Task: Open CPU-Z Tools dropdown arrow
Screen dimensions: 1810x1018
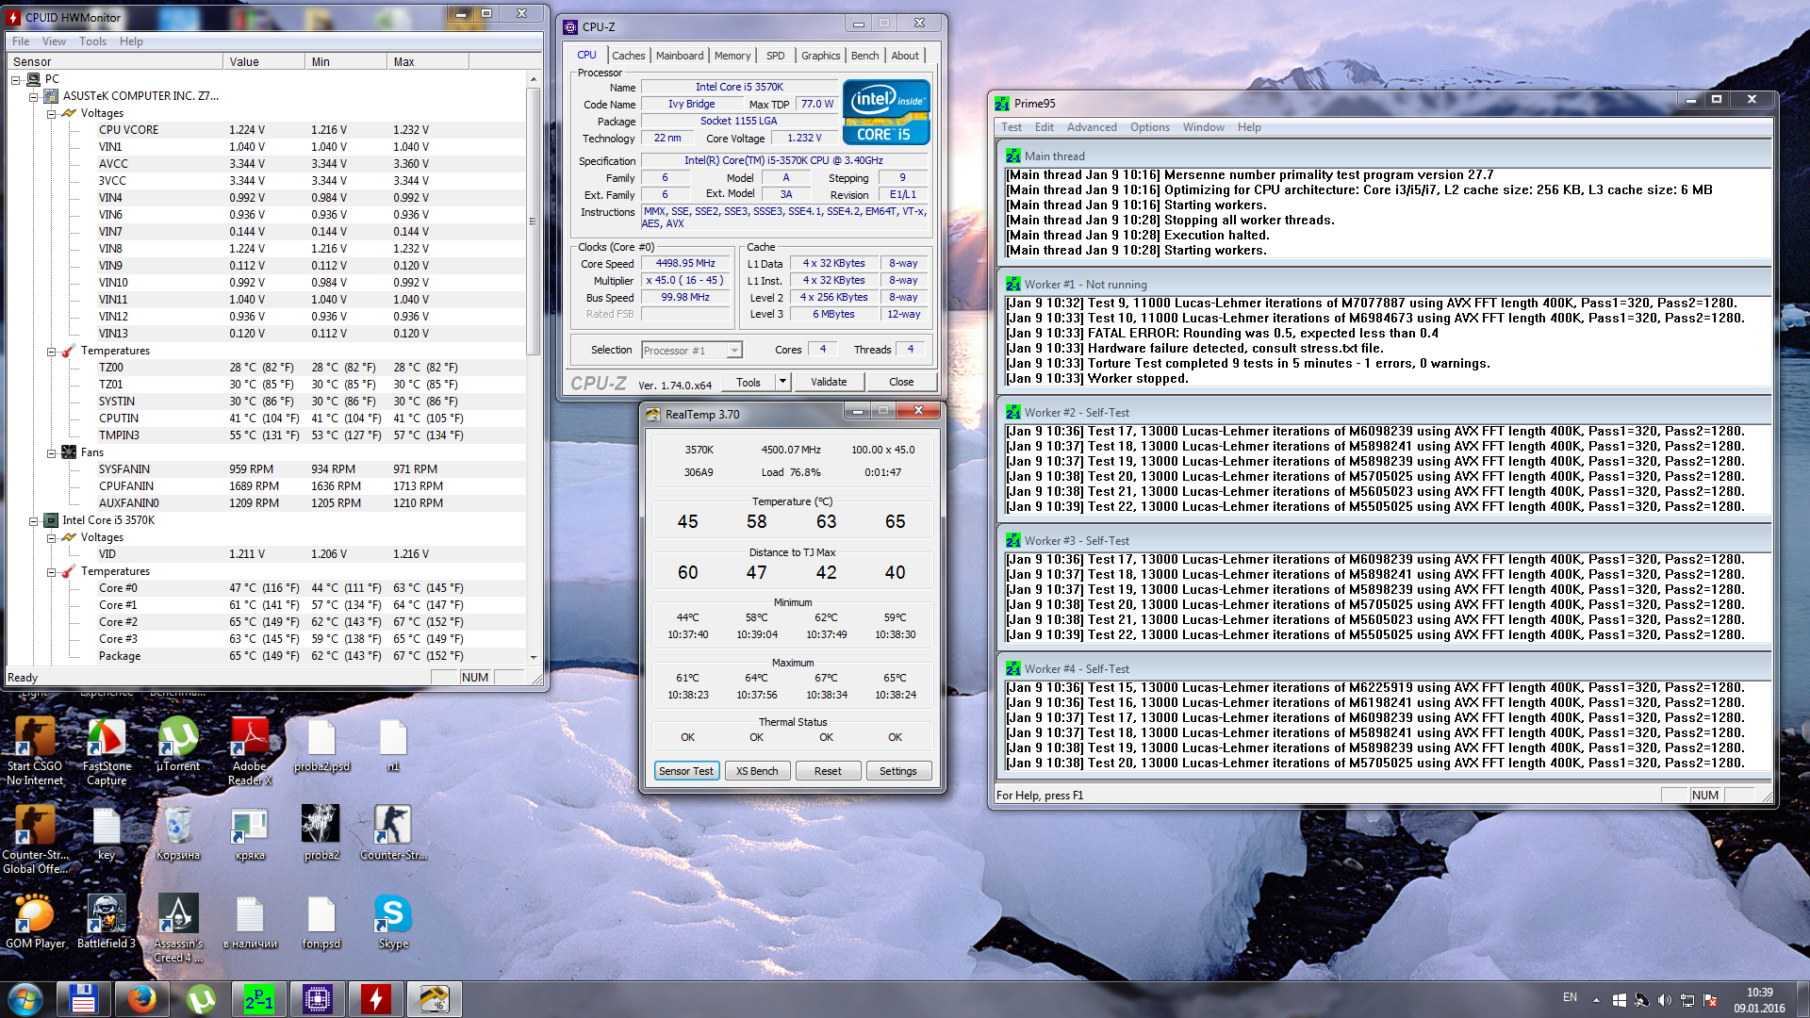Action: pyautogui.click(x=782, y=382)
